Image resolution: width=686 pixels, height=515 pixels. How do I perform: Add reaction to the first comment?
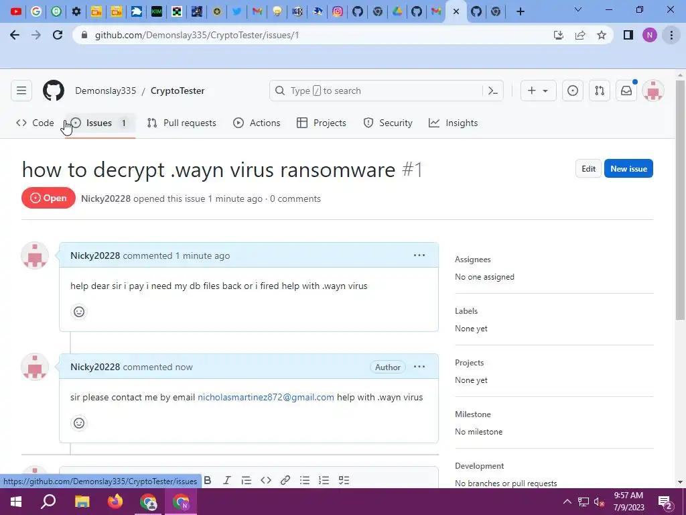click(x=79, y=312)
